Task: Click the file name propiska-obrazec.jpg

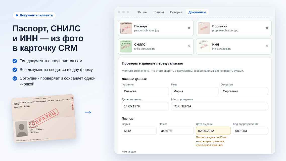Action: coord(225,30)
